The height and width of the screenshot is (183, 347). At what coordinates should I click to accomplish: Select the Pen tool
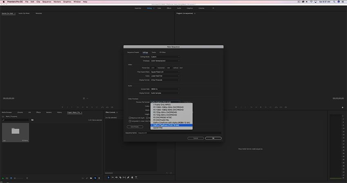[128, 177]
